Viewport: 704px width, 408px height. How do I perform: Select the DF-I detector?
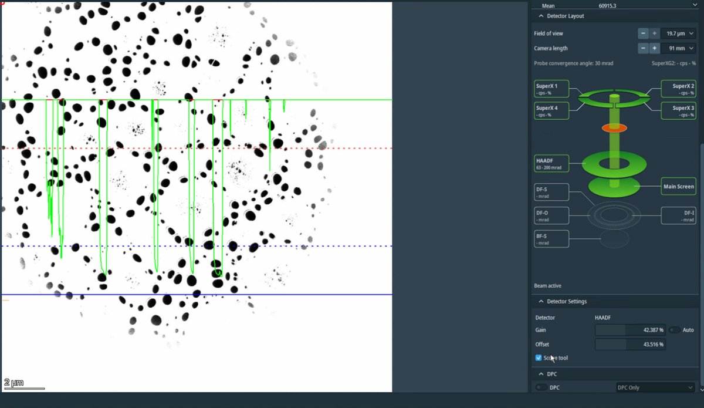point(678,215)
